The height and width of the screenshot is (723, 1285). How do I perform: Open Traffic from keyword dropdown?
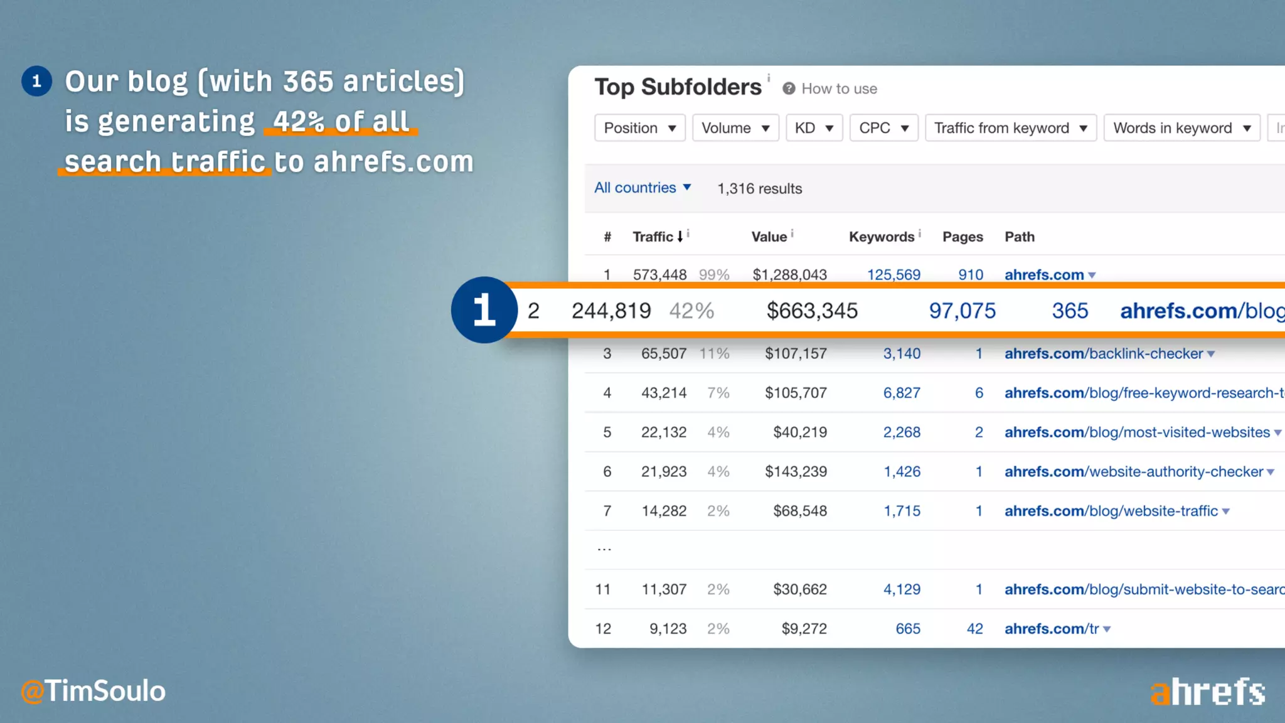pos(1010,128)
